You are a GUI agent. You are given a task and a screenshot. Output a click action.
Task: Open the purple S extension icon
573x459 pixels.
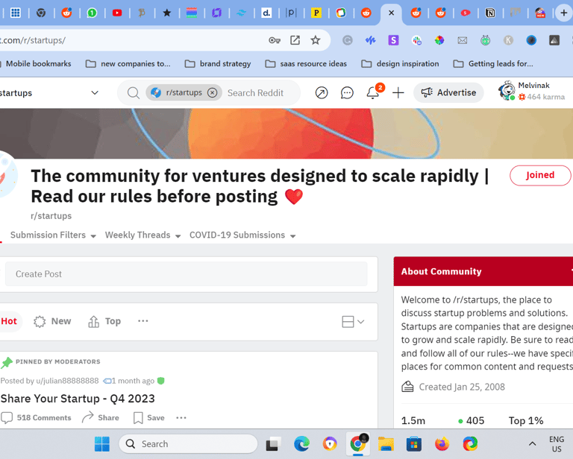click(x=393, y=40)
